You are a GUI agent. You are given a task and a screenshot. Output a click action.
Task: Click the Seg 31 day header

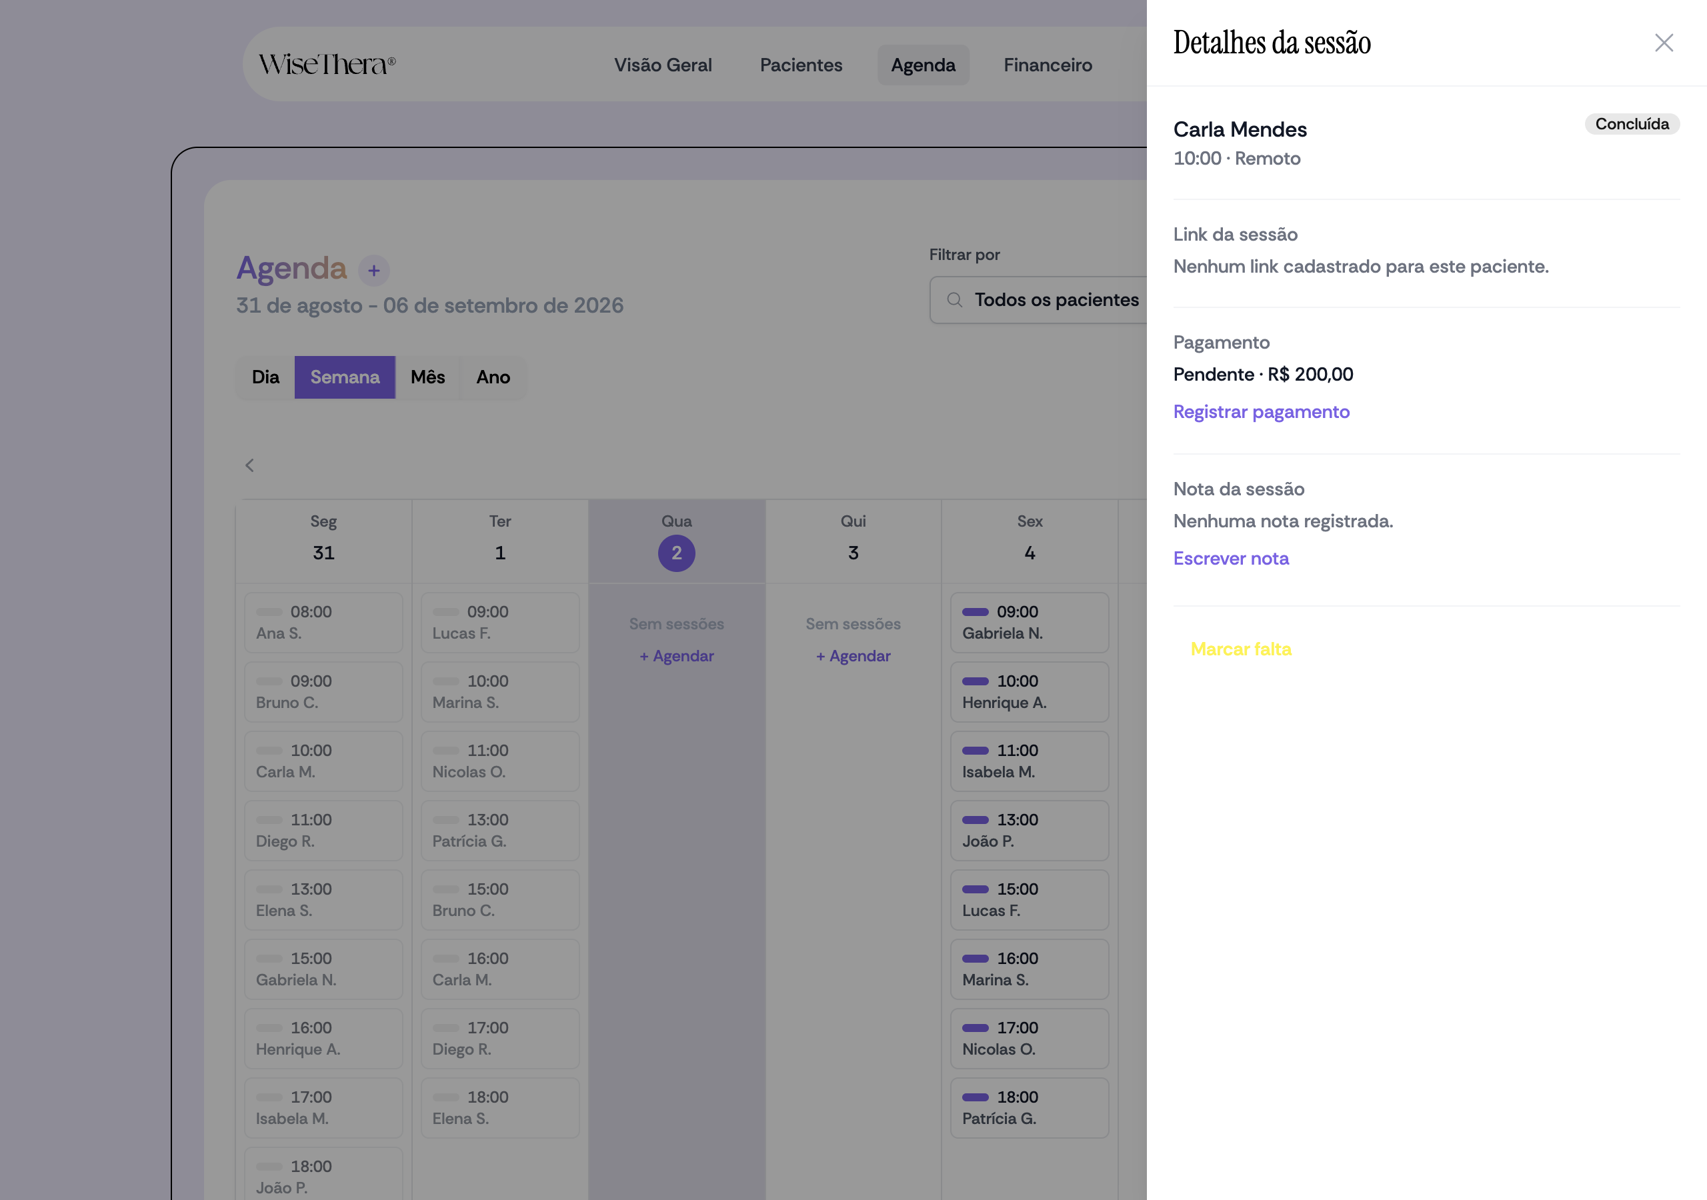(323, 541)
